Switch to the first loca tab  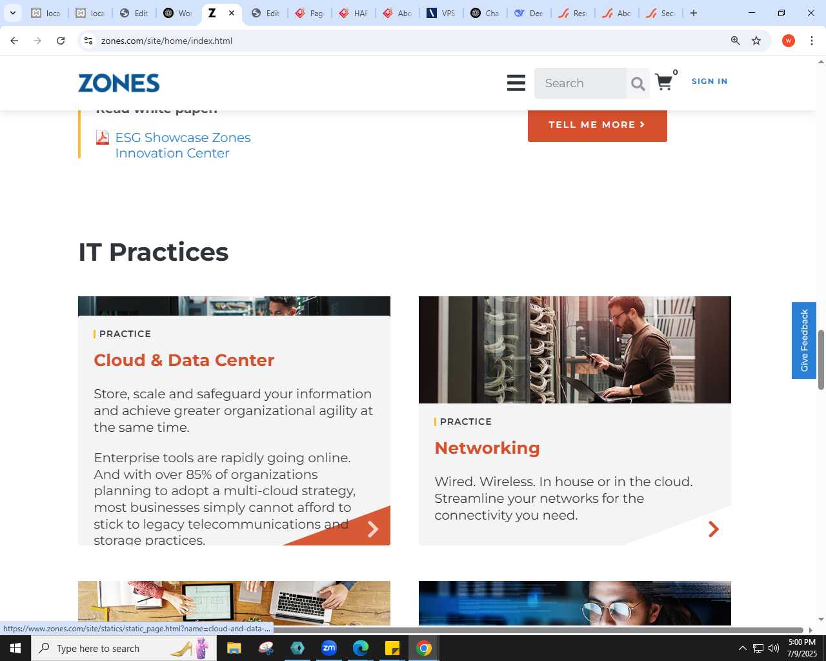[45, 13]
